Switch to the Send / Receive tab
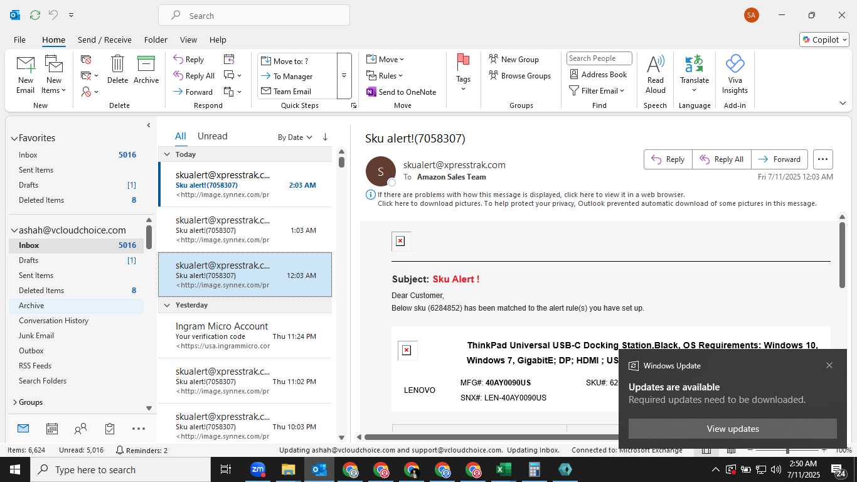 tap(105, 40)
